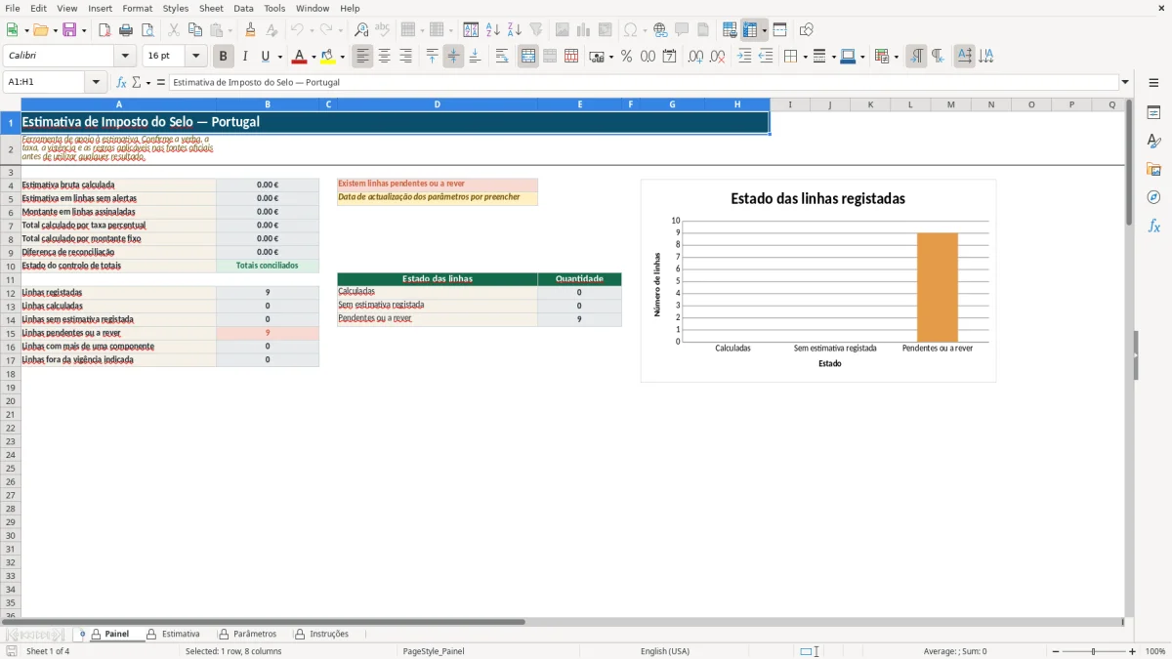Click the zoom in plus button
Viewport: 1172px width, 659px height.
(1133, 651)
